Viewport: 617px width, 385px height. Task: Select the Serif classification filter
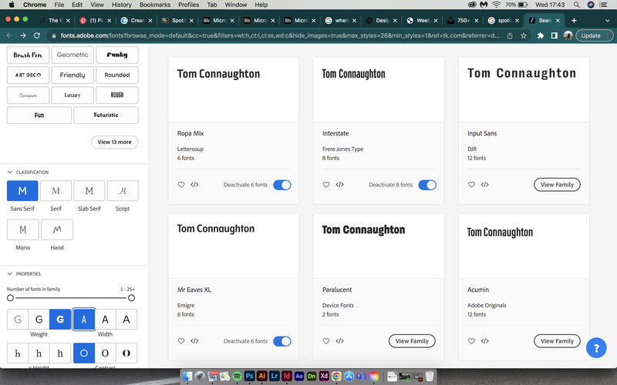[56, 191]
